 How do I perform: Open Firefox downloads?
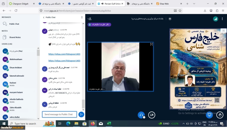pyautogui.click(x=205, y=11)
